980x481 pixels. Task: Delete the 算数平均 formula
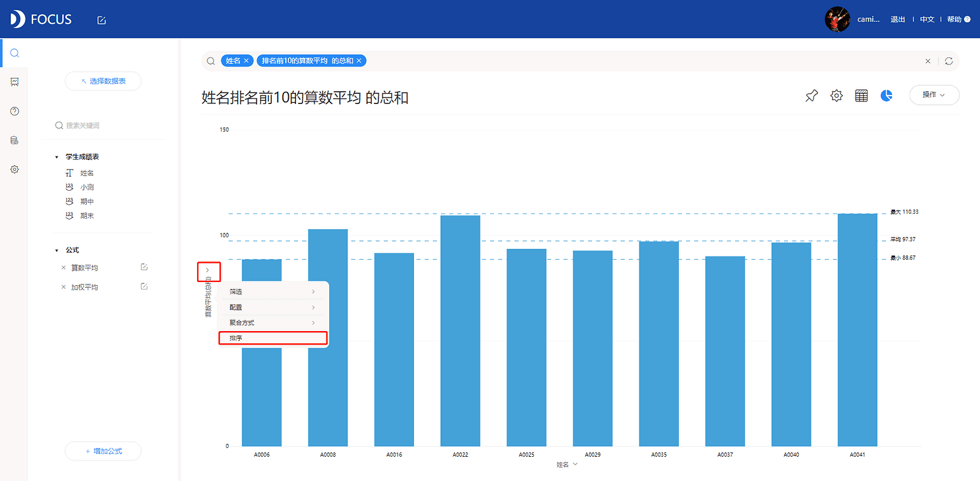[x=63, y=268]
